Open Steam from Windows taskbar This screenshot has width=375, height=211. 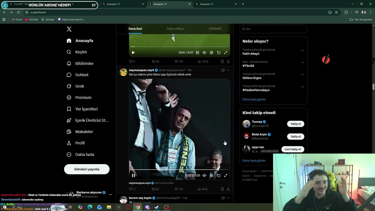point(157,207)
